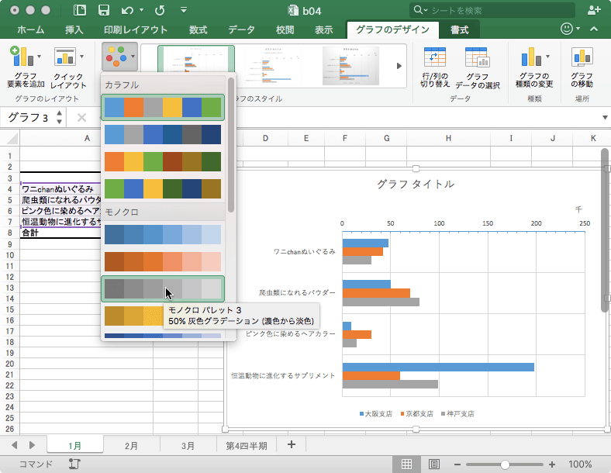Click the zoom out minus icon
Screen dimensions: 611x473
point(457,464)
